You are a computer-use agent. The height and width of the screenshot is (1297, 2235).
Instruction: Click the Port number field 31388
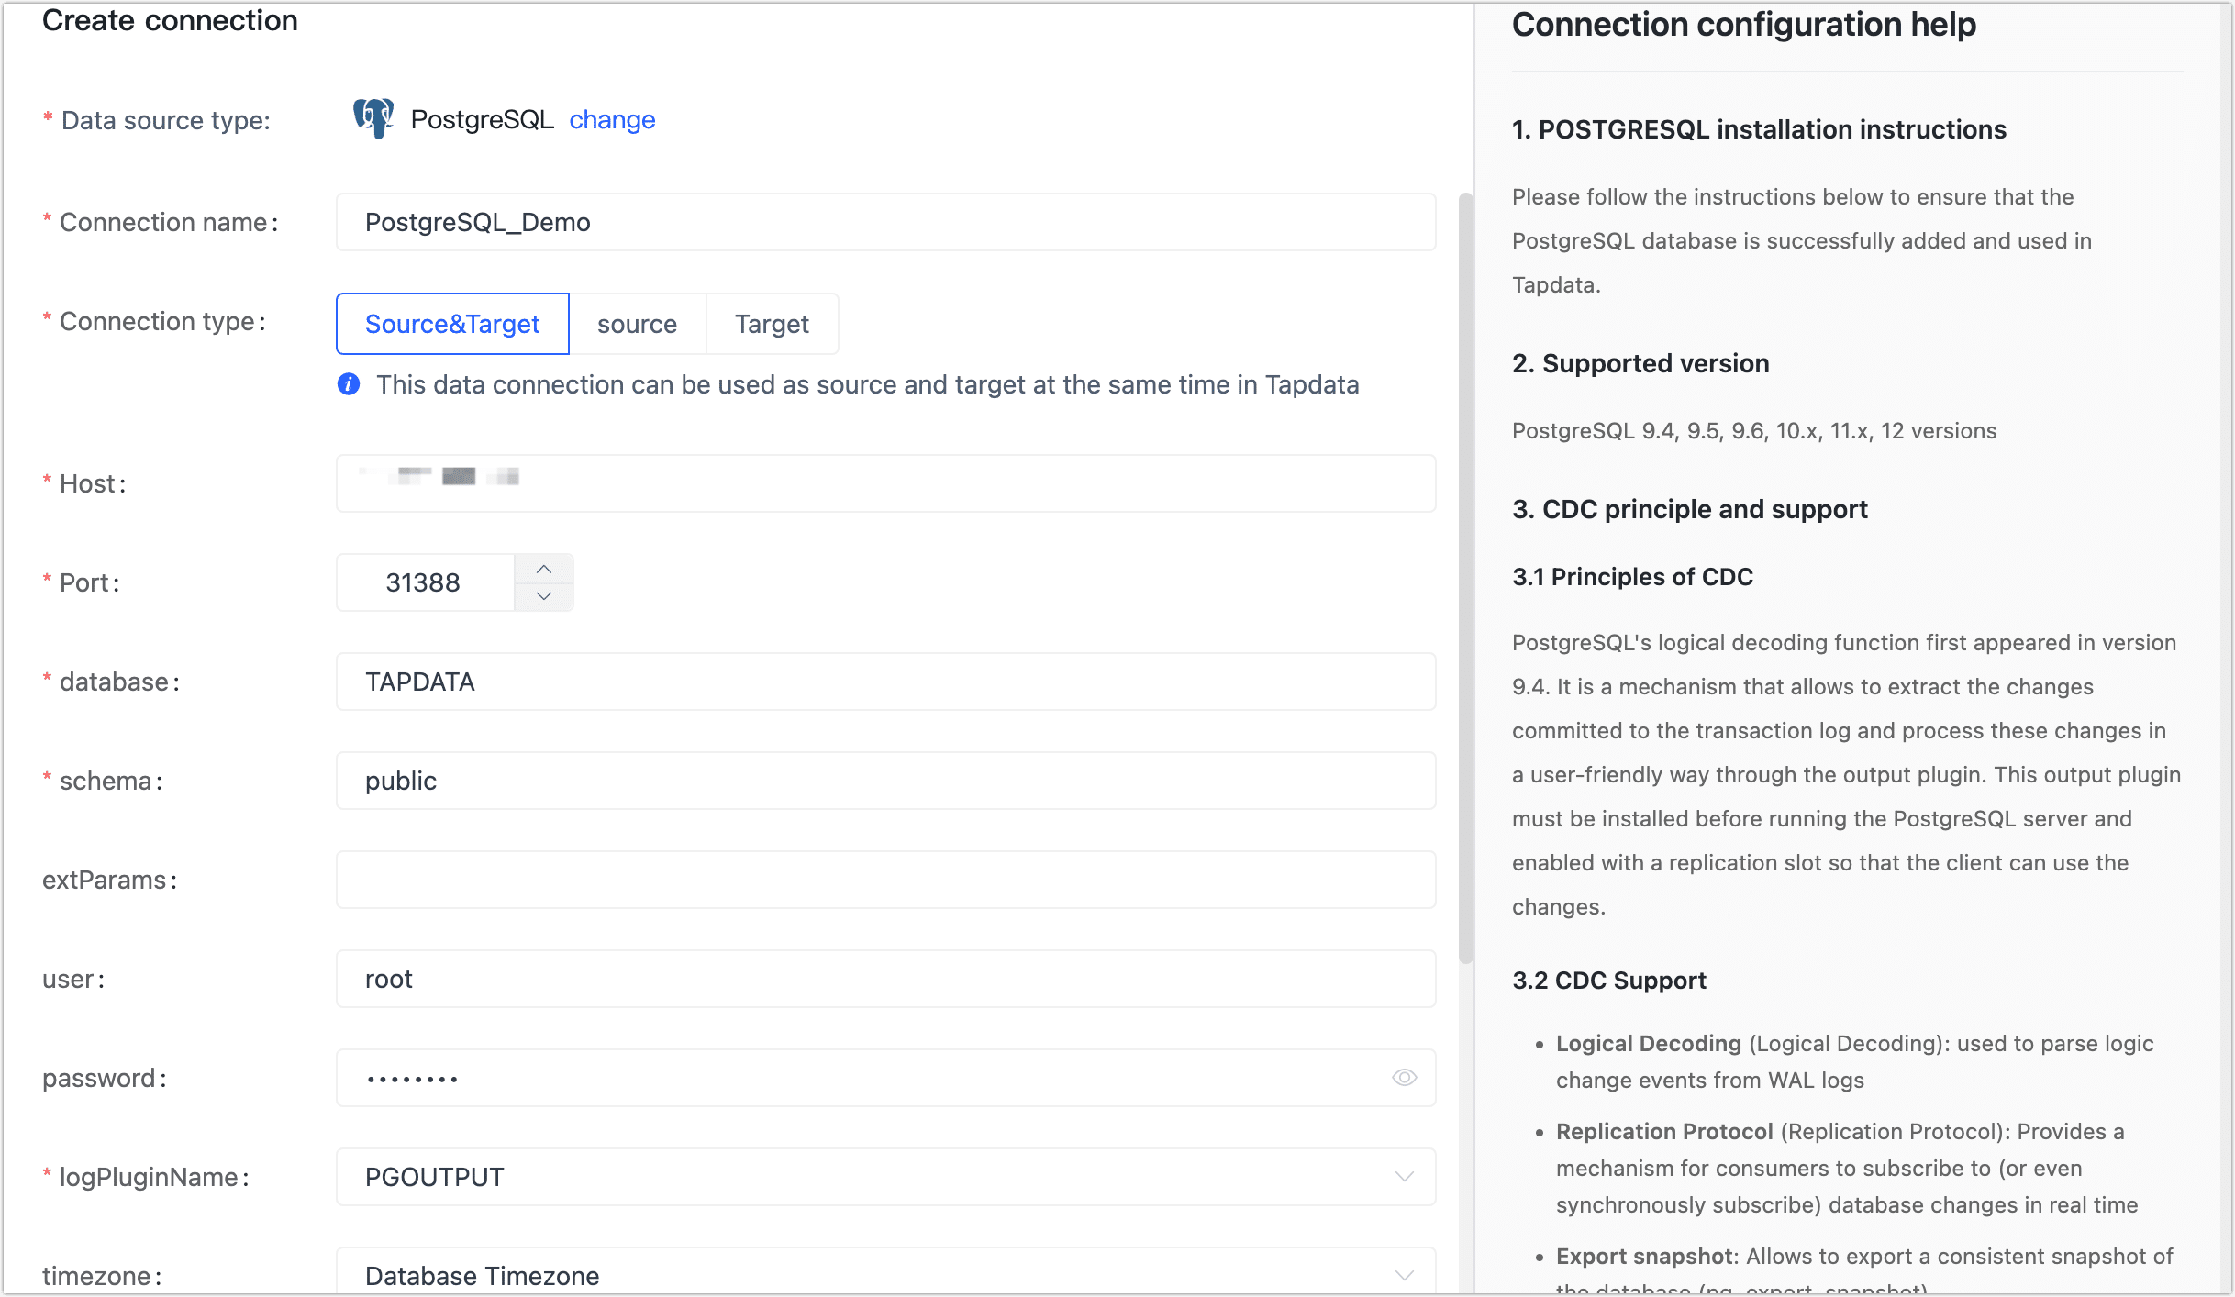click(x=425, y=582)
